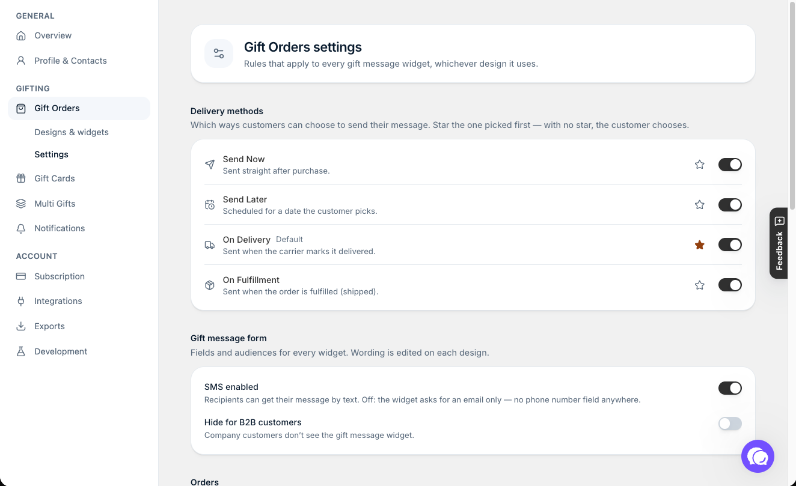Click the Overview home icon
796x486 pixels.
pos(21,35)
